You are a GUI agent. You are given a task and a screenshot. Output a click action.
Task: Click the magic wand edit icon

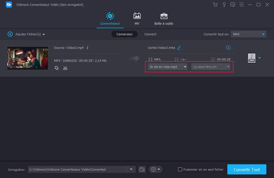57,68
